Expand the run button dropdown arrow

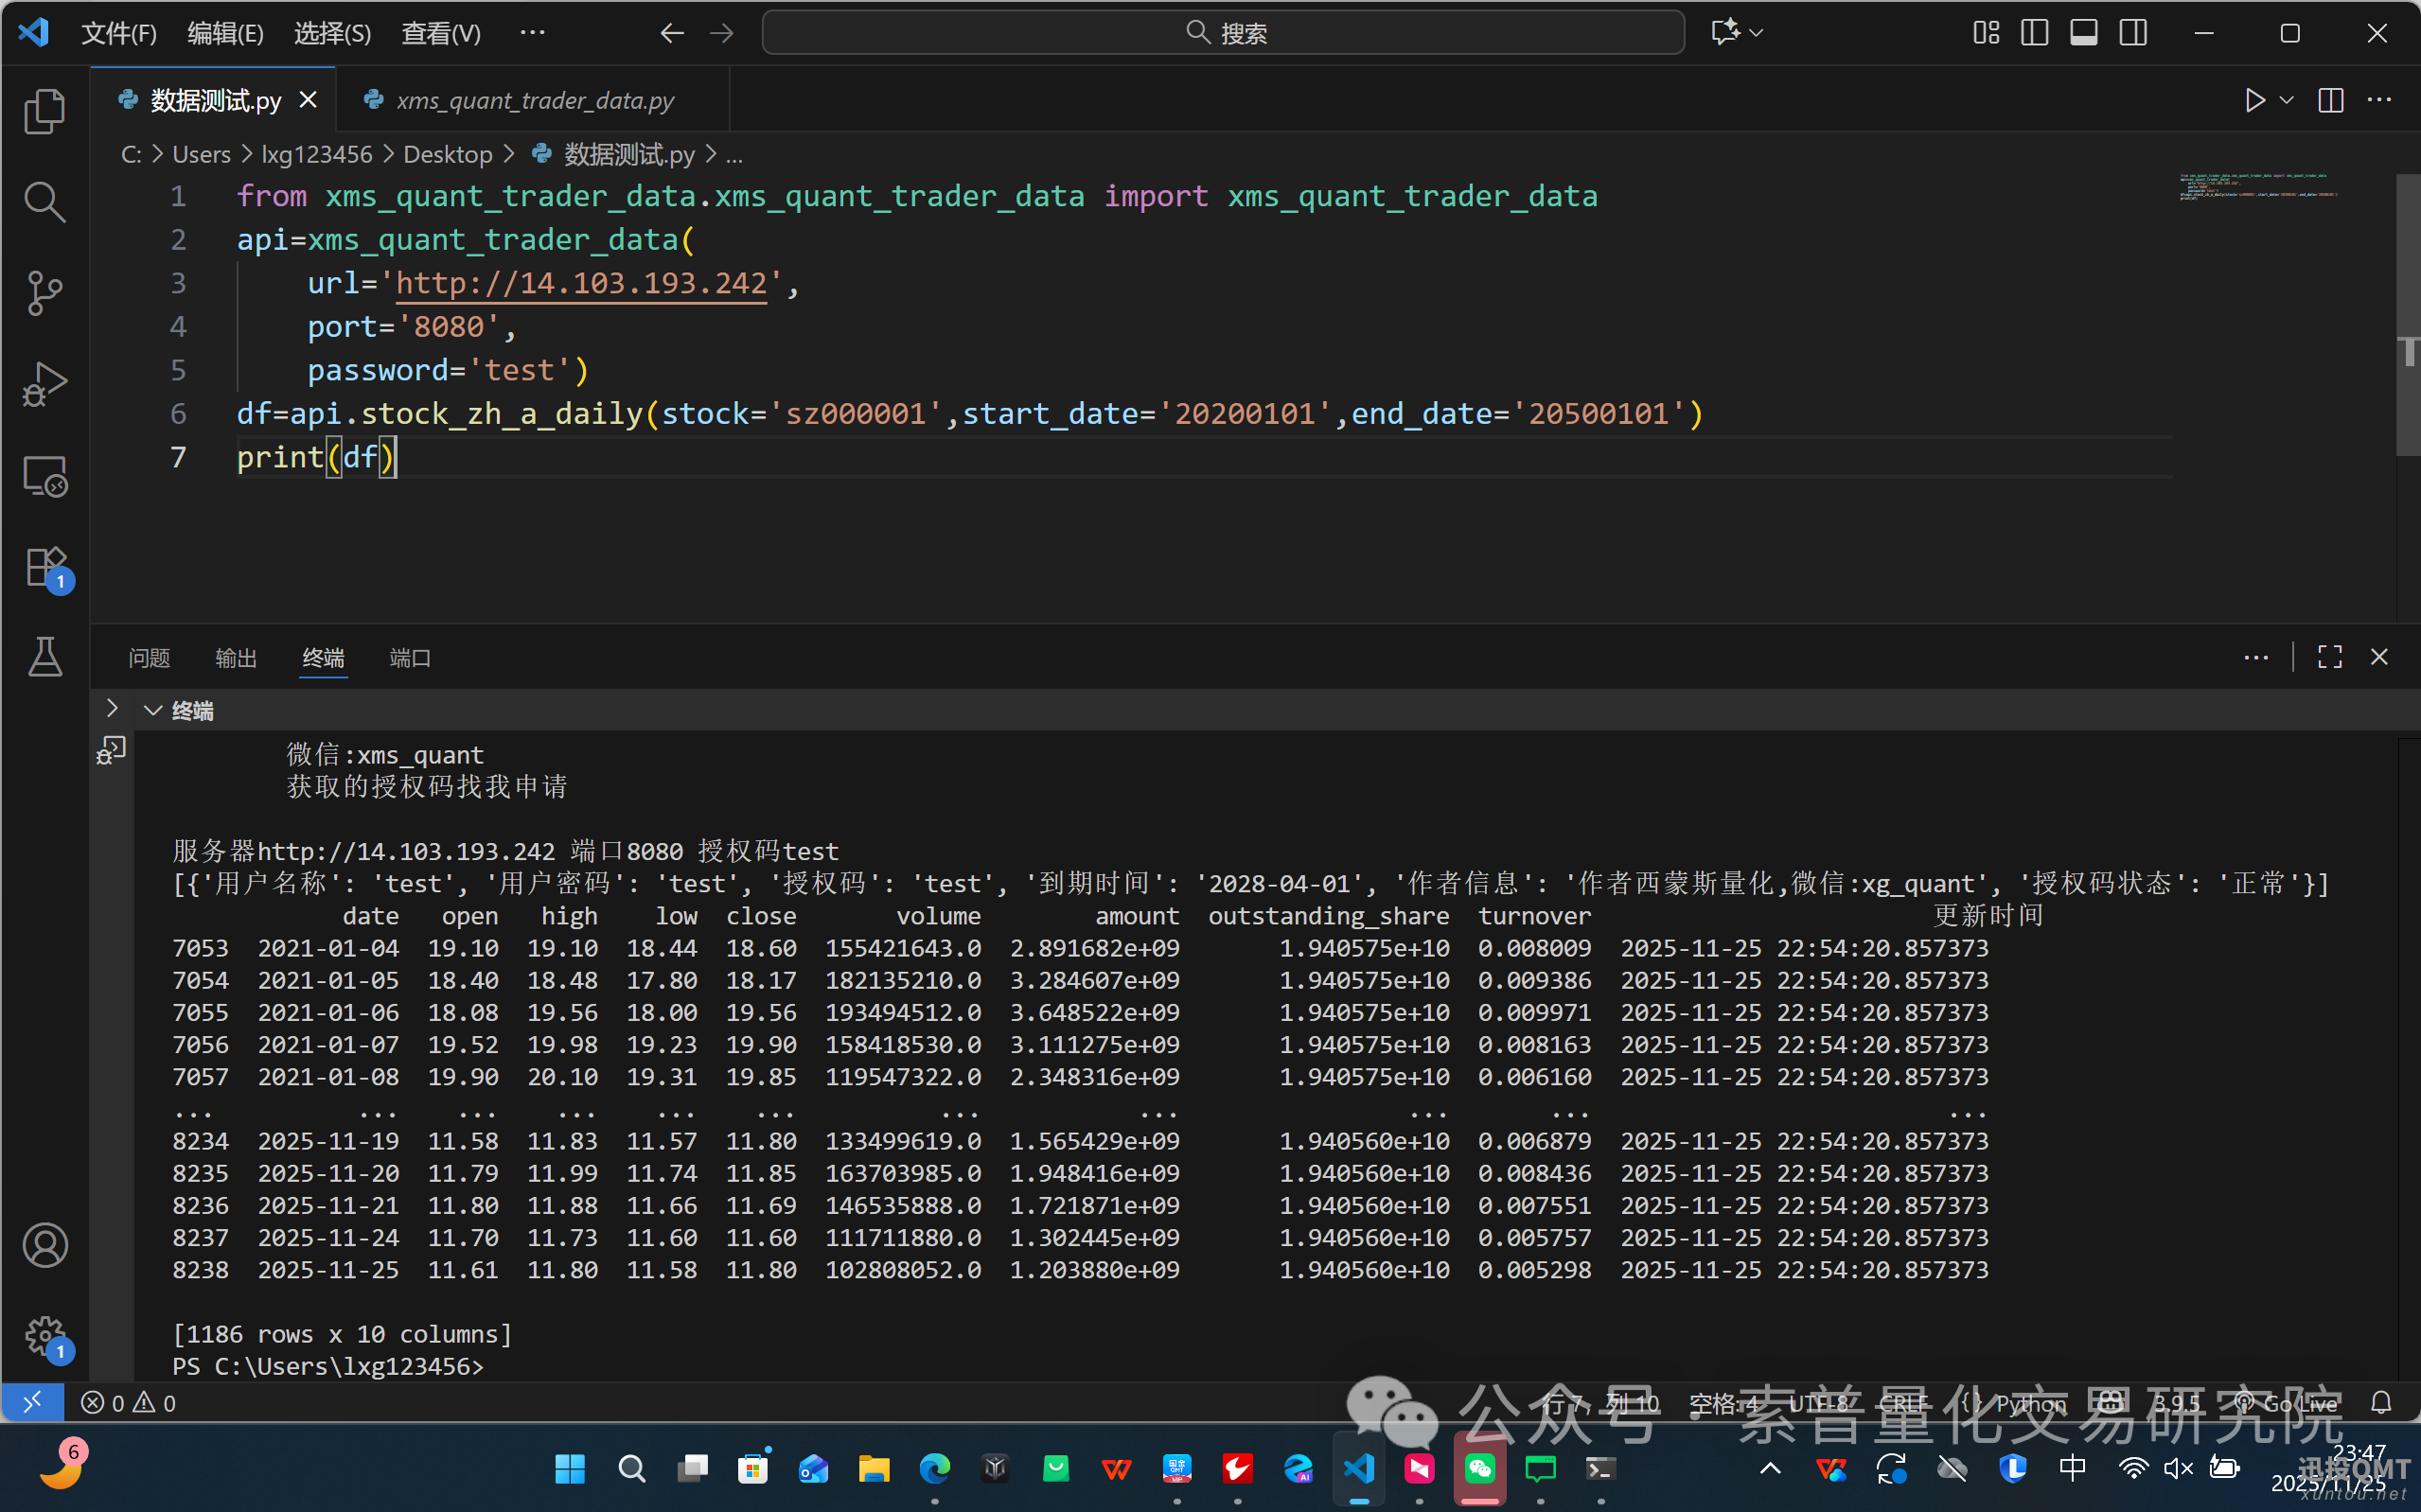[x=2286, y=100]
